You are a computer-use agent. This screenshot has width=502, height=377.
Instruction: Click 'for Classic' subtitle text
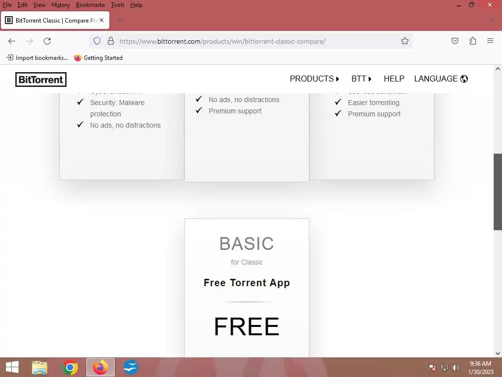(247, 262)
